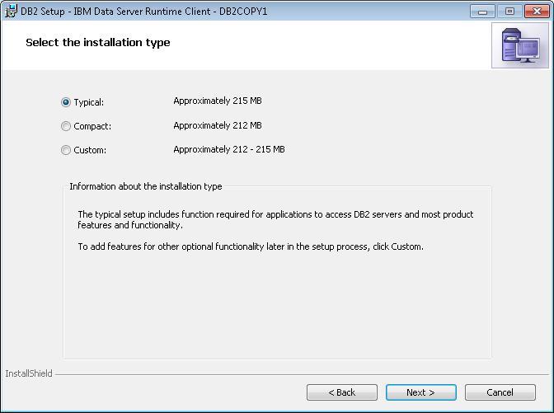Viewport: 554px width, 413px height.
Task: Click the text 'Approximately 215 MB'
Action: click(218, 101)
